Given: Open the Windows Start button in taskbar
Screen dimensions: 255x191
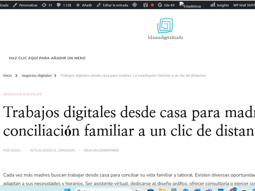Looking at the screenshot, I should tap(67, 190).
